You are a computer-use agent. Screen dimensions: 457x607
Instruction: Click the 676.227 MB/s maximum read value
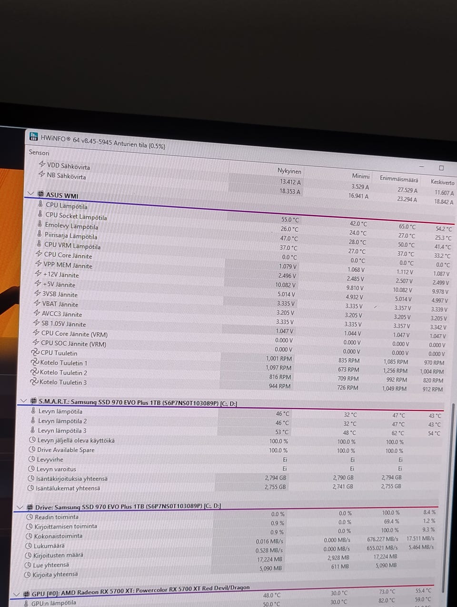coord(383,539)
